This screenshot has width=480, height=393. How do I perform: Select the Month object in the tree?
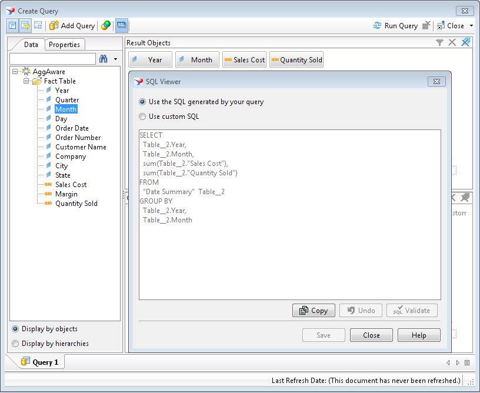tap(66, 109)
